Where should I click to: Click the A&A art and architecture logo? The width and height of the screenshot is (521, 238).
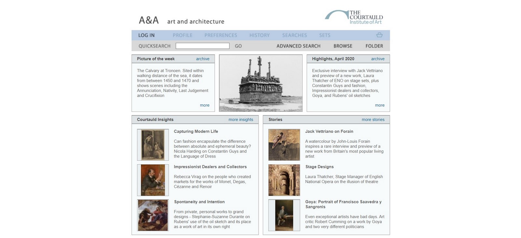click(x=182, y=21)
